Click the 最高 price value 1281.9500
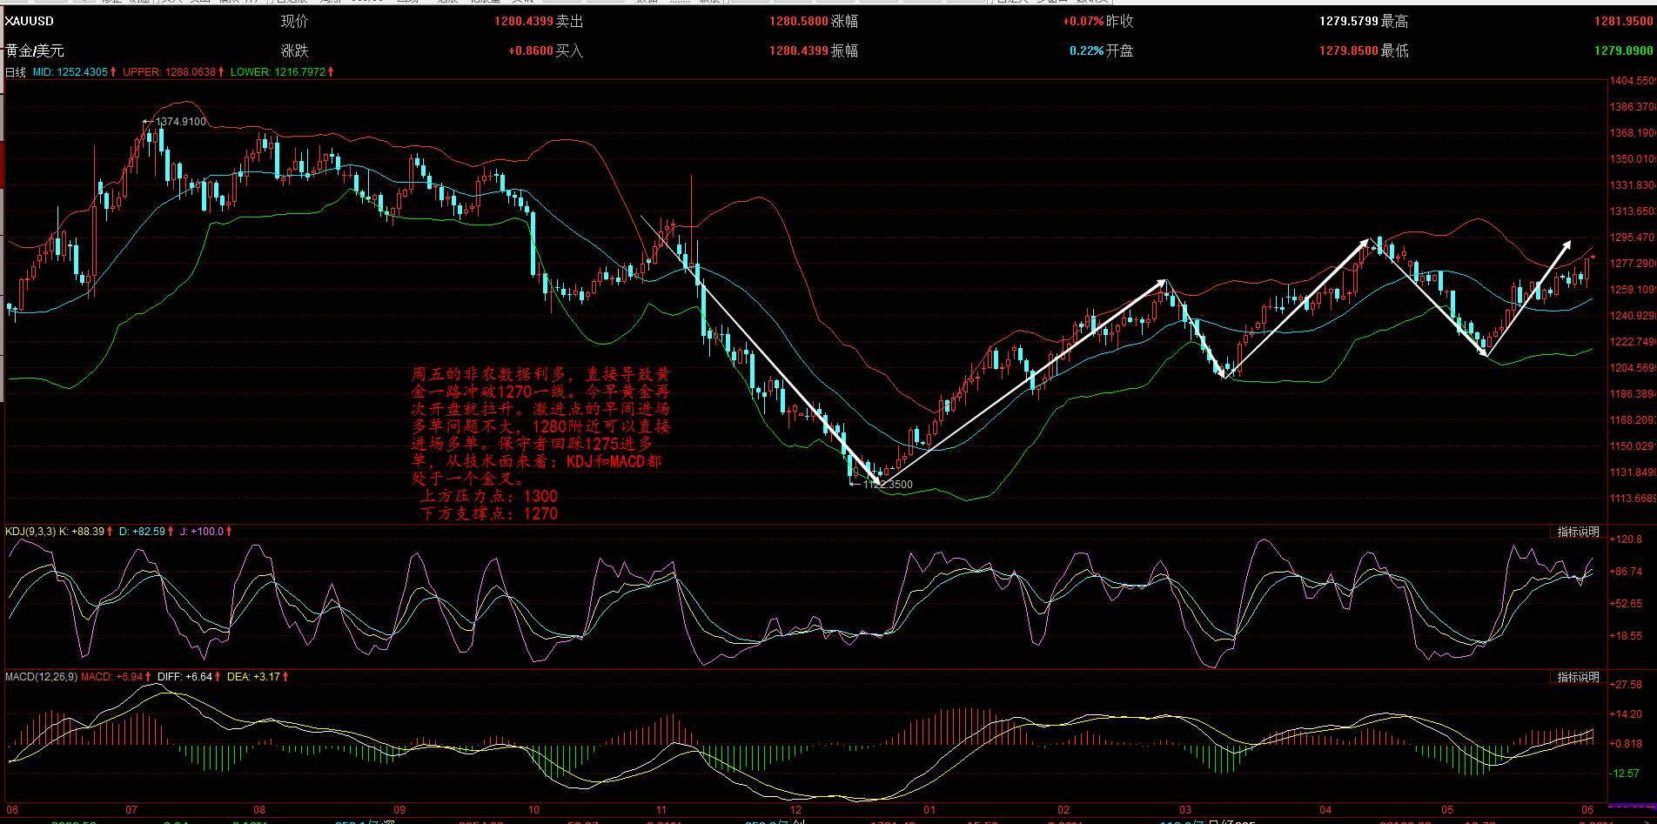The height and width of the screenshot is (824, 1657). tap(1623, 21)
